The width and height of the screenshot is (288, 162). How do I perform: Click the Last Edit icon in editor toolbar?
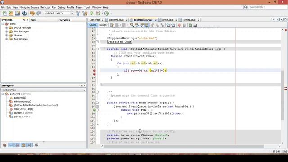pos(112,25)
